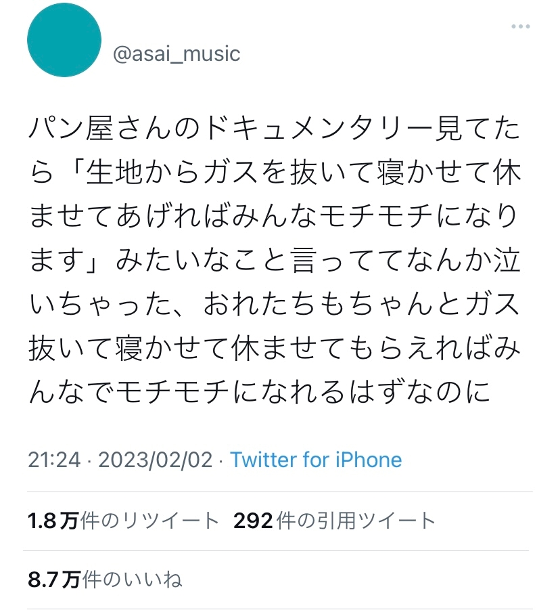Open the @asai_music profile handle

176,53
